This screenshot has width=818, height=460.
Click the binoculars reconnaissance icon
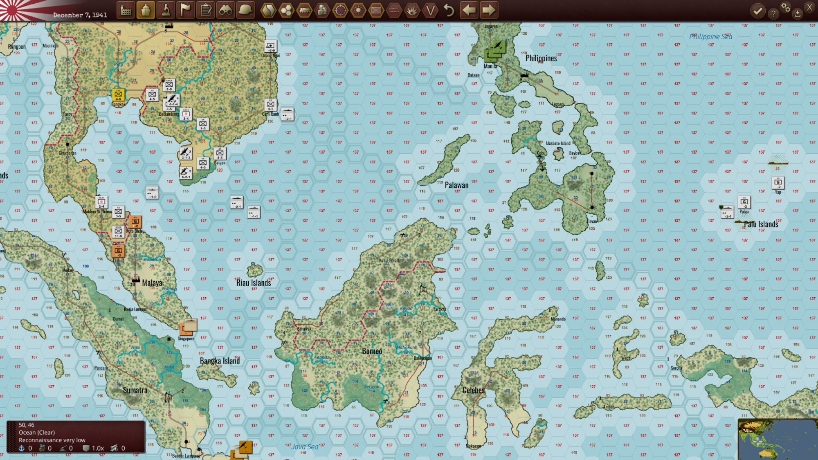pos(225,10)
